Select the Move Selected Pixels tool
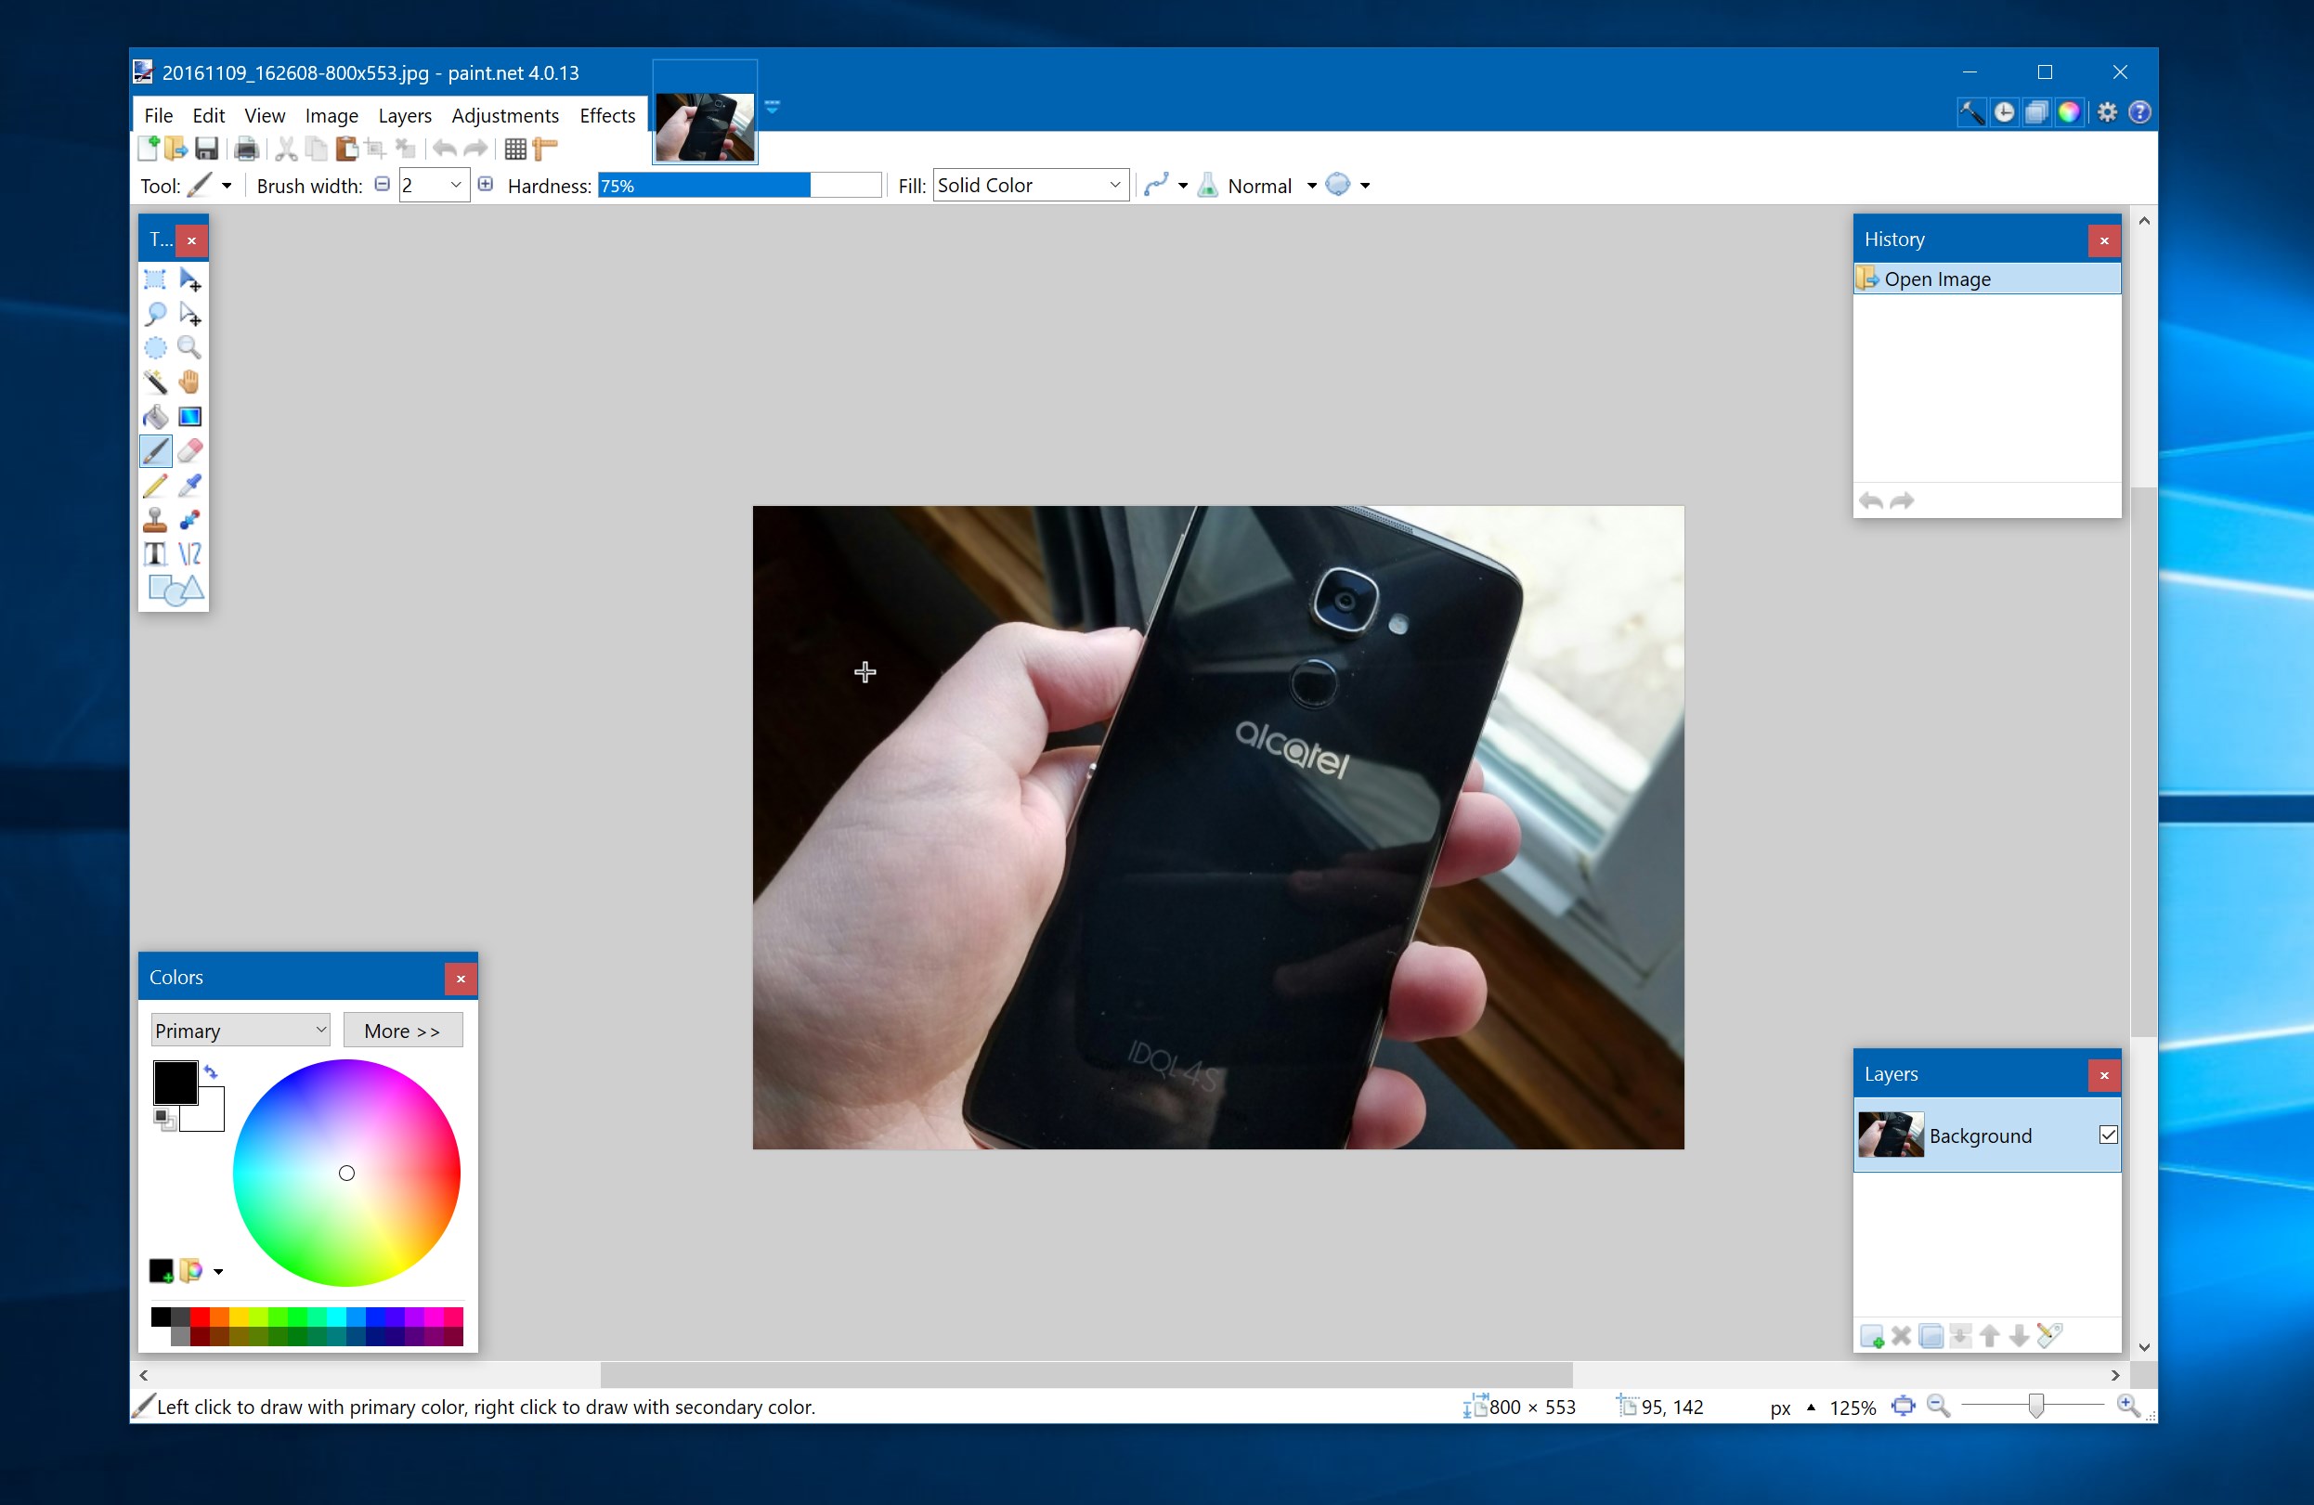This screenshot has height=1505, width=2314. (190, 280)
